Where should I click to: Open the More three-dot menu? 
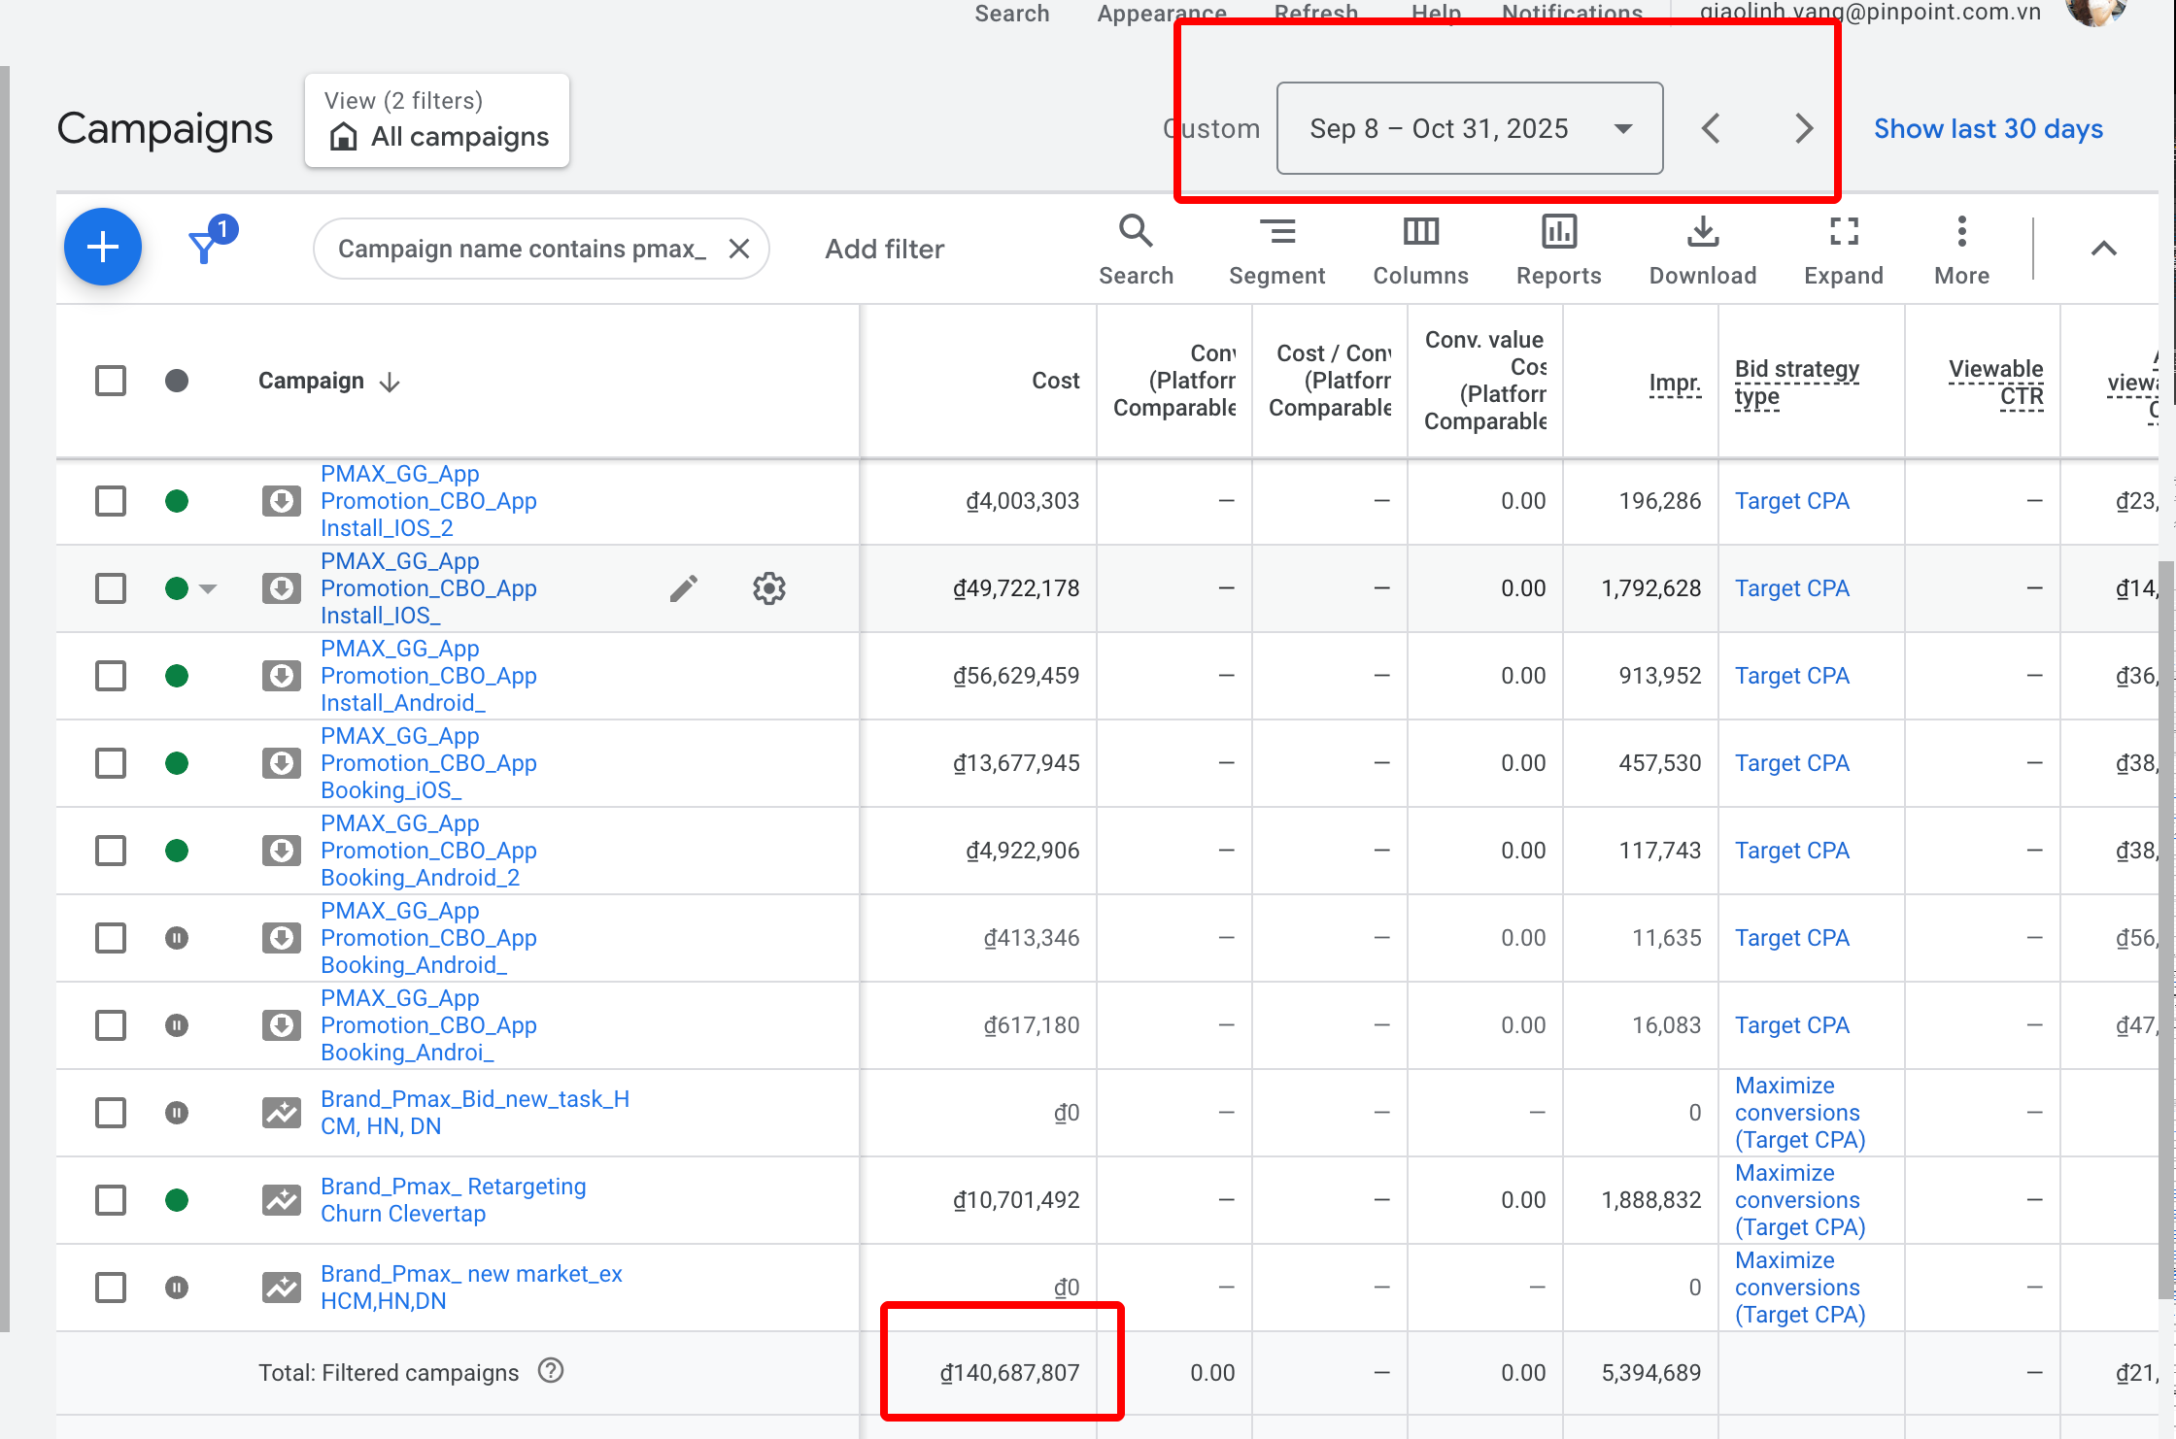1962,251
